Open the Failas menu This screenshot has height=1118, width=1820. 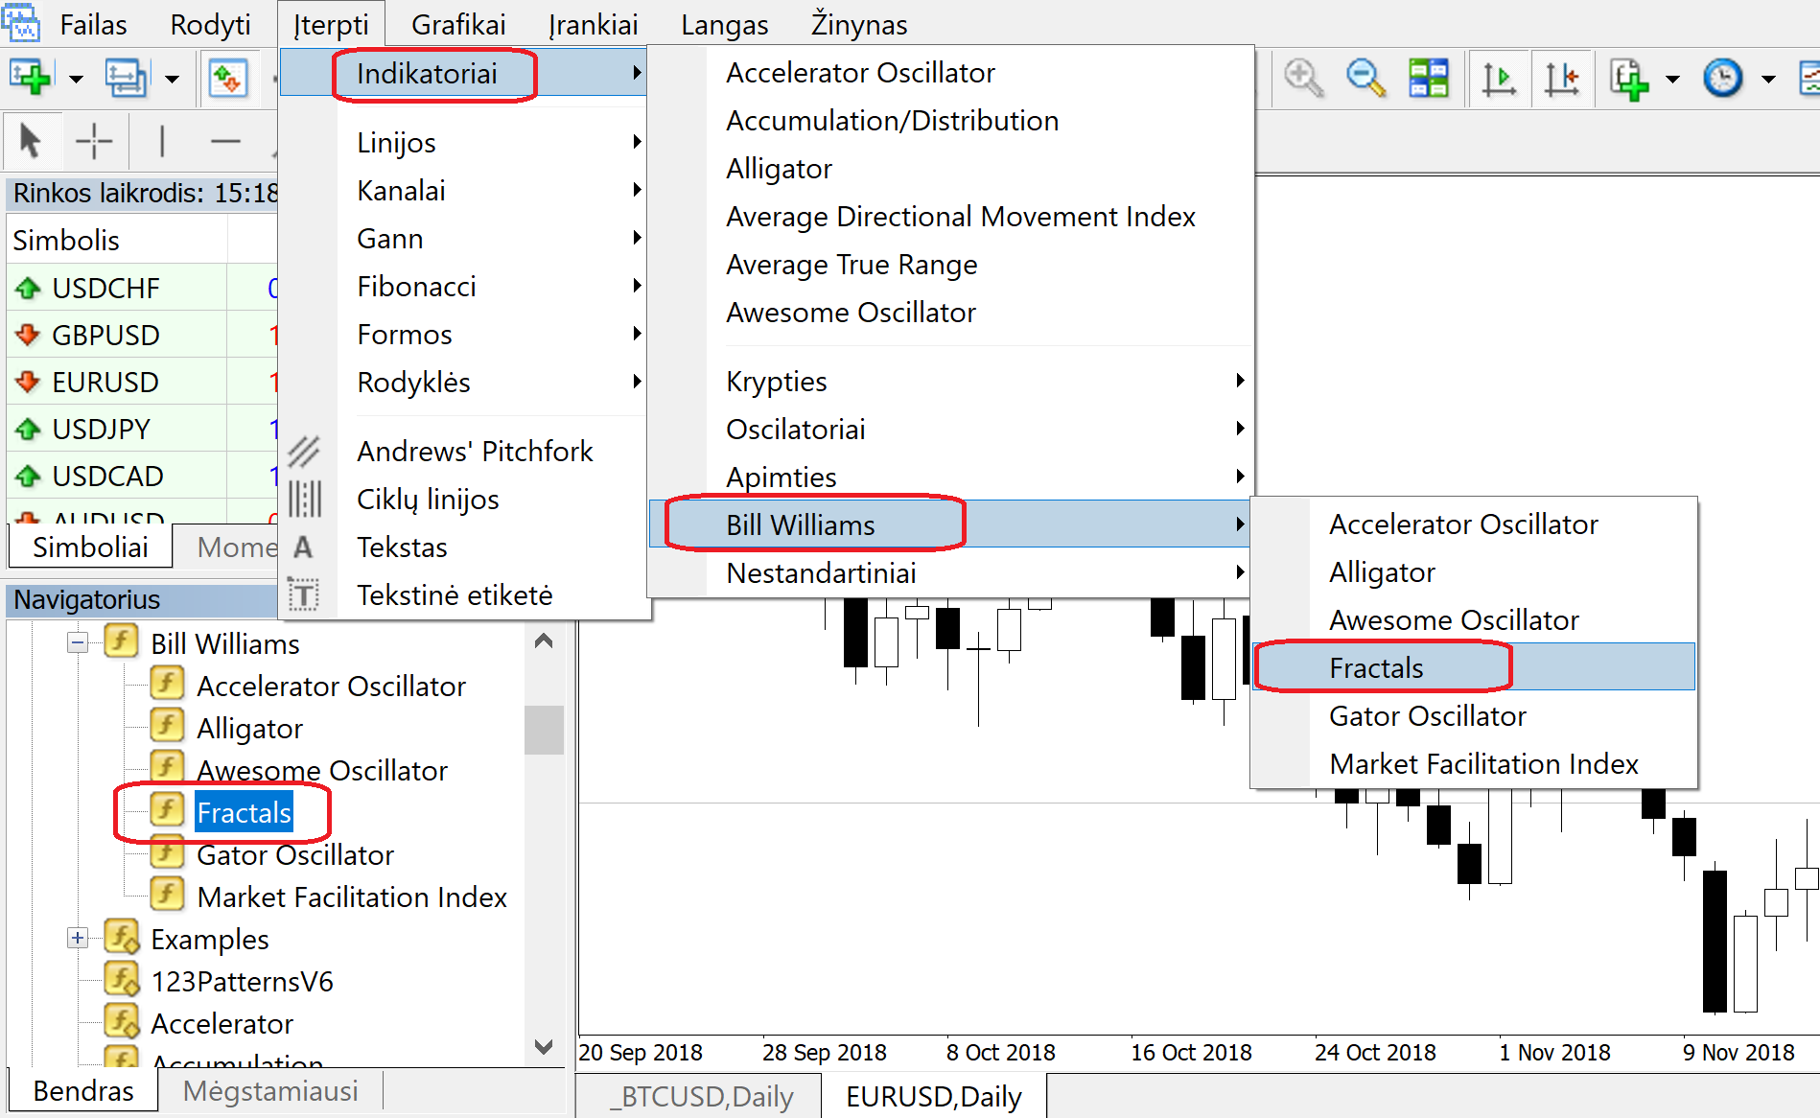pyautogui.click(x=93, y=24)
